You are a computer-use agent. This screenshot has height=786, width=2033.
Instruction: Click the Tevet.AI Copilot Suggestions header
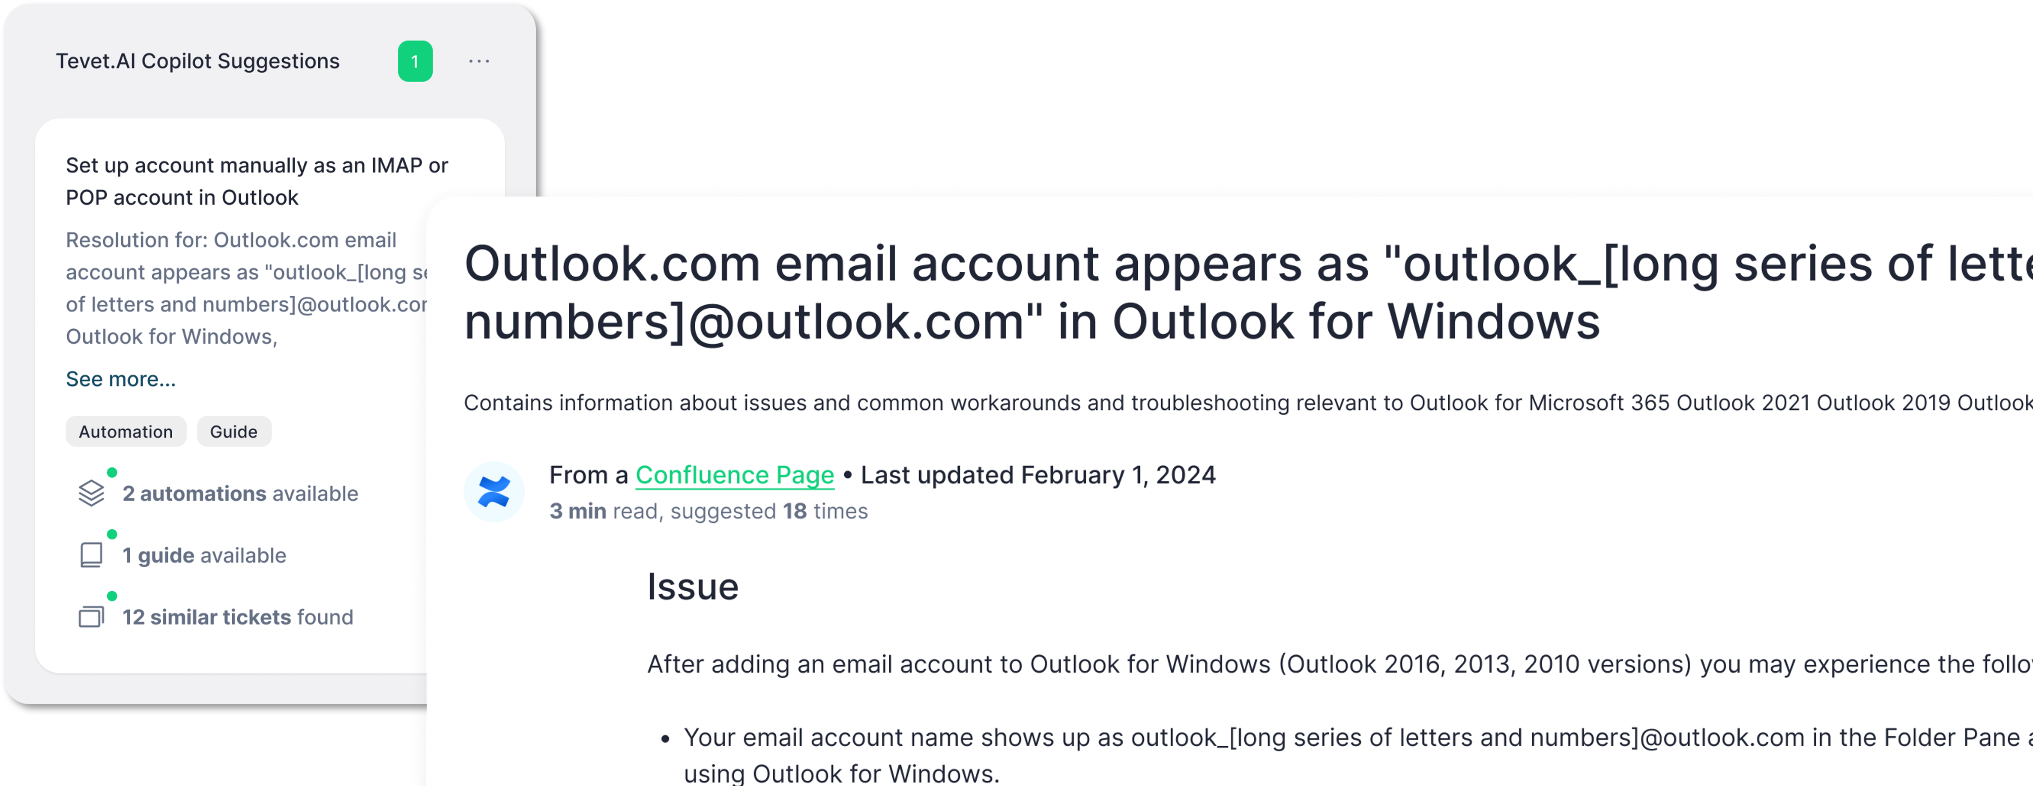197,62
